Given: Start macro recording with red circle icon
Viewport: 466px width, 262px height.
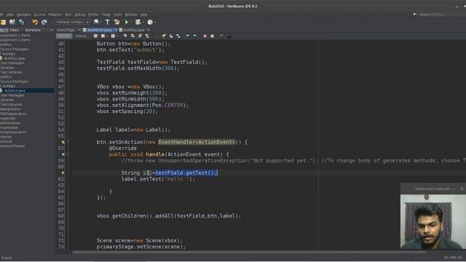Looking at the screenshot, I should (205, 36).
